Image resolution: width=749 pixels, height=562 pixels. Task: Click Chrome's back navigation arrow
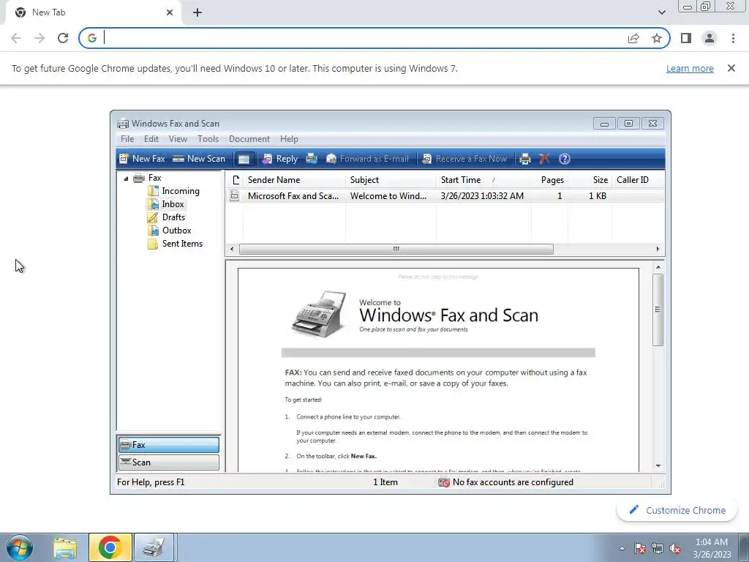pos(16,38)
